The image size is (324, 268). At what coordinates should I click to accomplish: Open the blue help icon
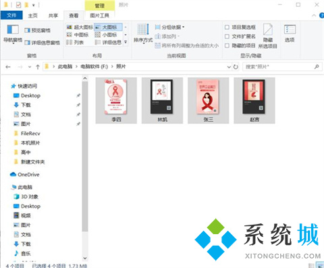[322, 16]
